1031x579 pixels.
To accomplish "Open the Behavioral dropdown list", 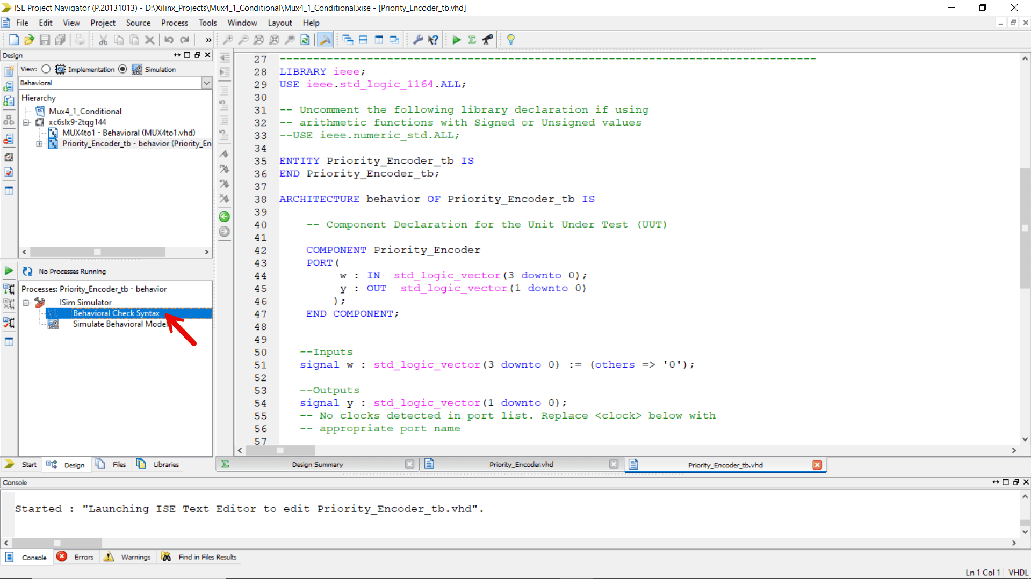I will point(207,83).
